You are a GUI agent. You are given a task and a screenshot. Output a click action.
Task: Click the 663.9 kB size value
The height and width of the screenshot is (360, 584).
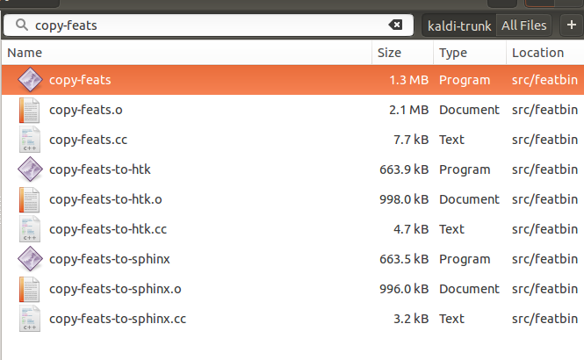[x=404, y=169]
